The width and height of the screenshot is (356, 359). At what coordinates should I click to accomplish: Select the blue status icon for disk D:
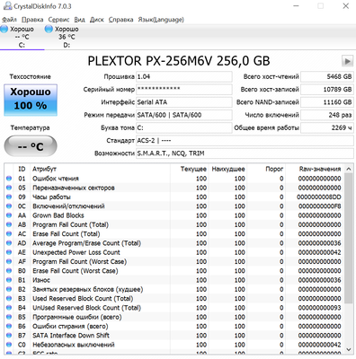[x=49, y=29]
